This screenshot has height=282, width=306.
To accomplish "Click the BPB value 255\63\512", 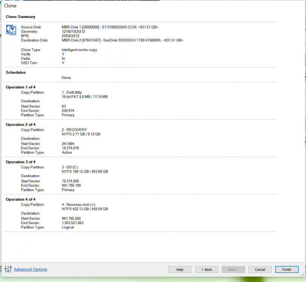I will point(71,36).
